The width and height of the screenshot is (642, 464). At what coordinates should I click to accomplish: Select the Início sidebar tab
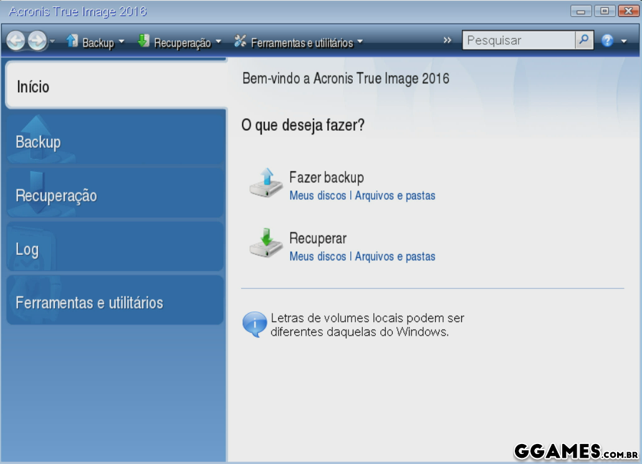115,86
